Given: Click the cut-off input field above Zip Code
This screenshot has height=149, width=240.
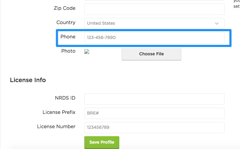Looking at the screenshot, I should click(x=154, y=0).
